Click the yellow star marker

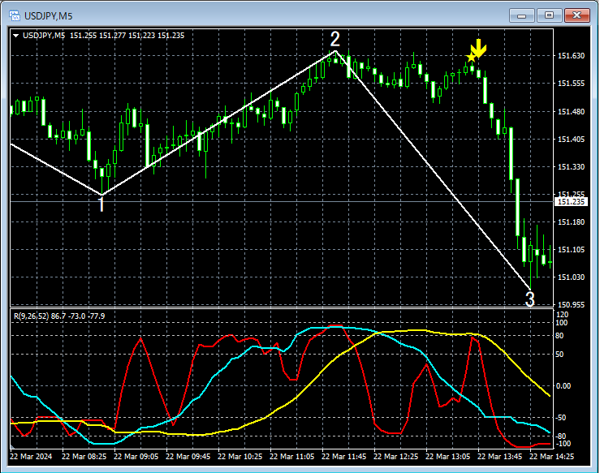[471, 58]
